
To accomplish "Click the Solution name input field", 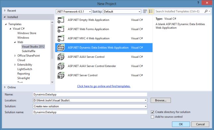I will (90, 112).
